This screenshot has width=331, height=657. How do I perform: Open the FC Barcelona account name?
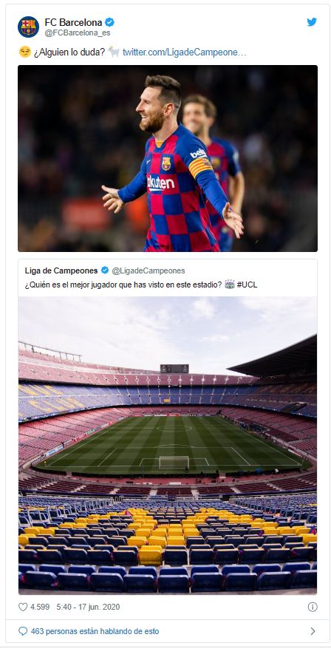pos(73,22)
